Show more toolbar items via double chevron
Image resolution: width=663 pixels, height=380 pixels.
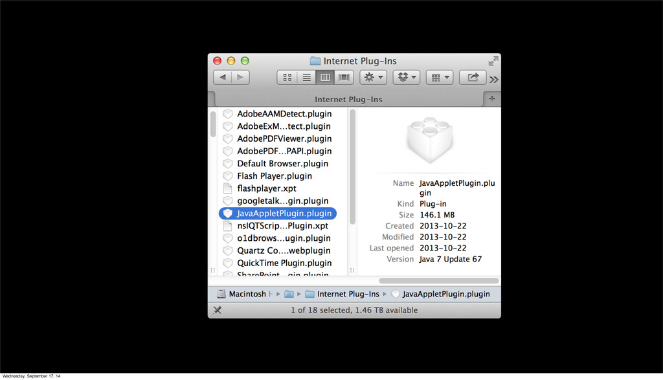494,80
